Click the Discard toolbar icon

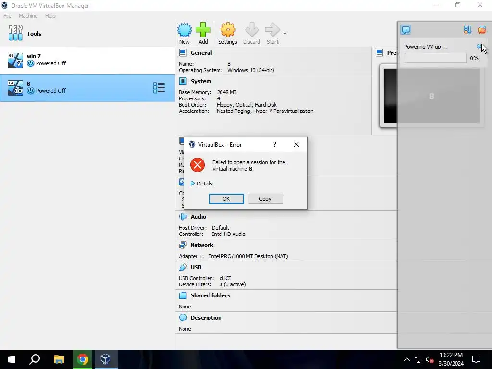pyautogui.click(x=252, y=30)
